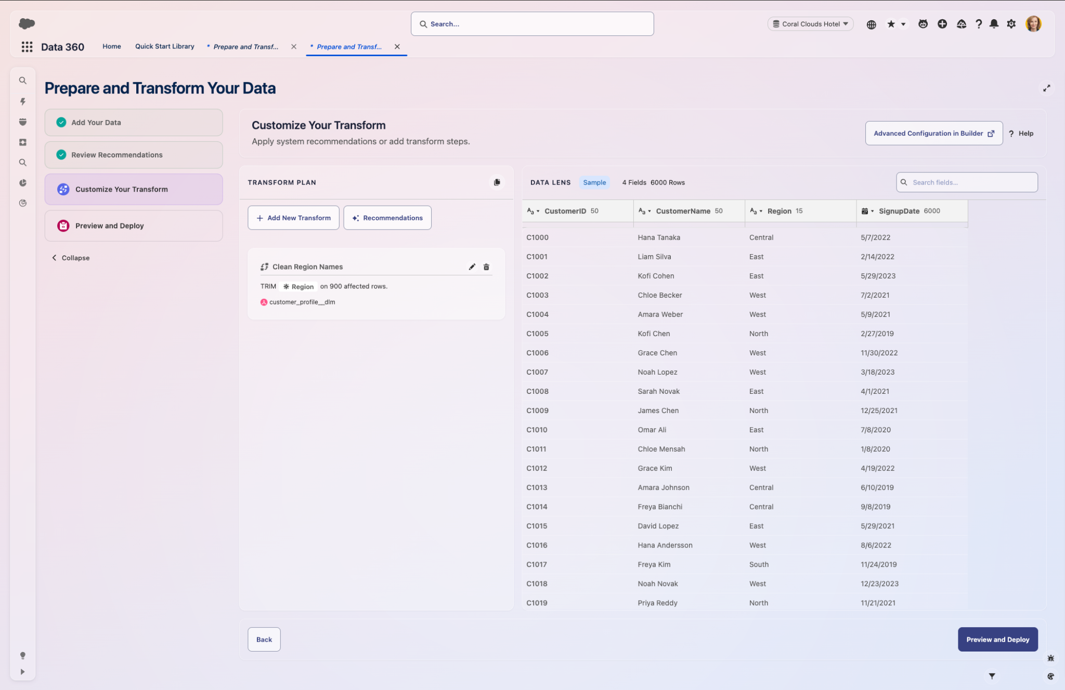Edit the Clean Region Names step with pencil
Screen dimensions: 1065x690
[472, 267]
